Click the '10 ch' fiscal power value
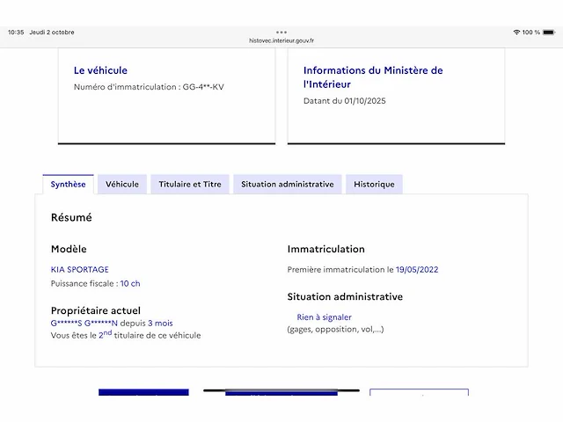563x422 pixels. click(130, 283)
